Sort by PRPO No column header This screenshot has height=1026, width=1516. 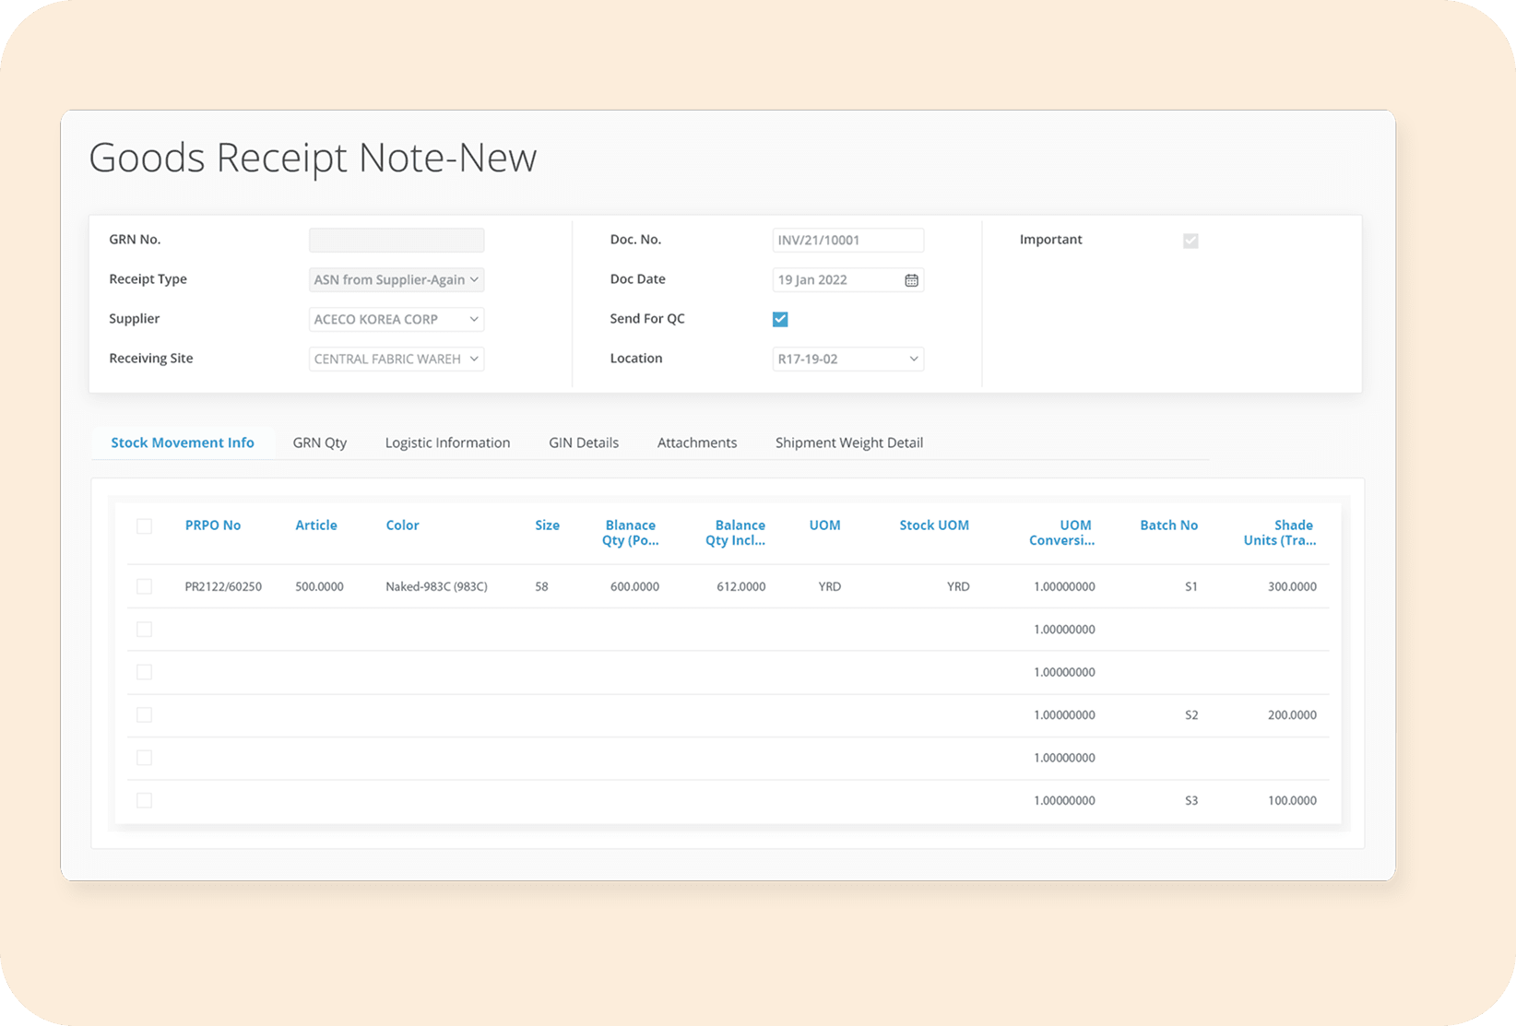pyautogui.click(x=213, y=525)
